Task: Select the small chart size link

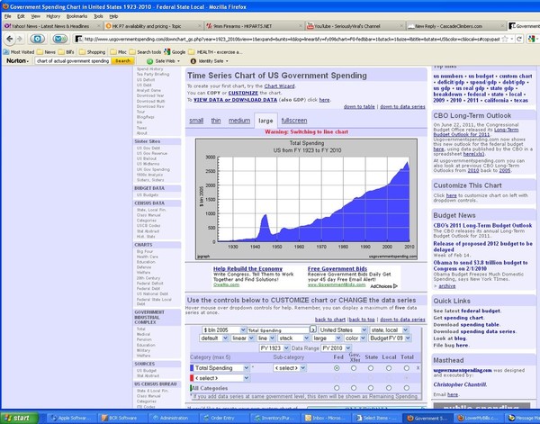Action: coord(196,121)
